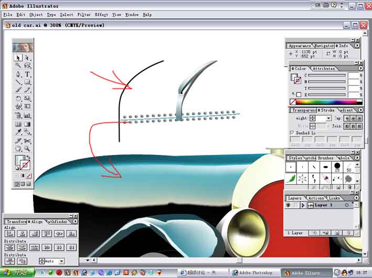Select the Scissors tool

click(x=27, y=141)
